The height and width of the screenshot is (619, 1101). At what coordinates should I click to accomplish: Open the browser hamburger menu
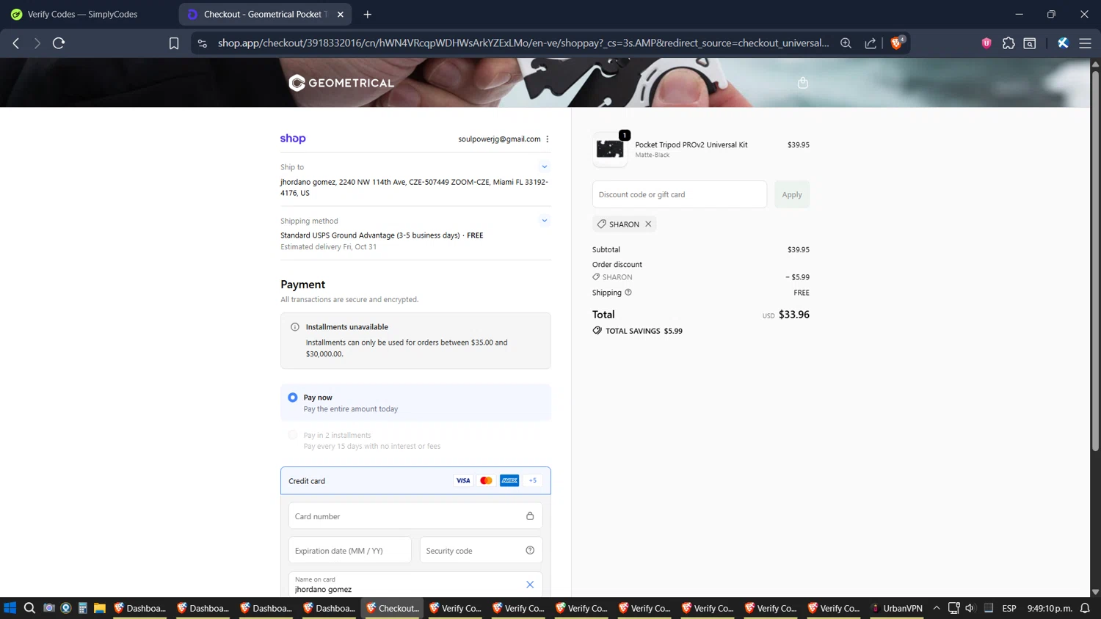[x=1085, y=43]
